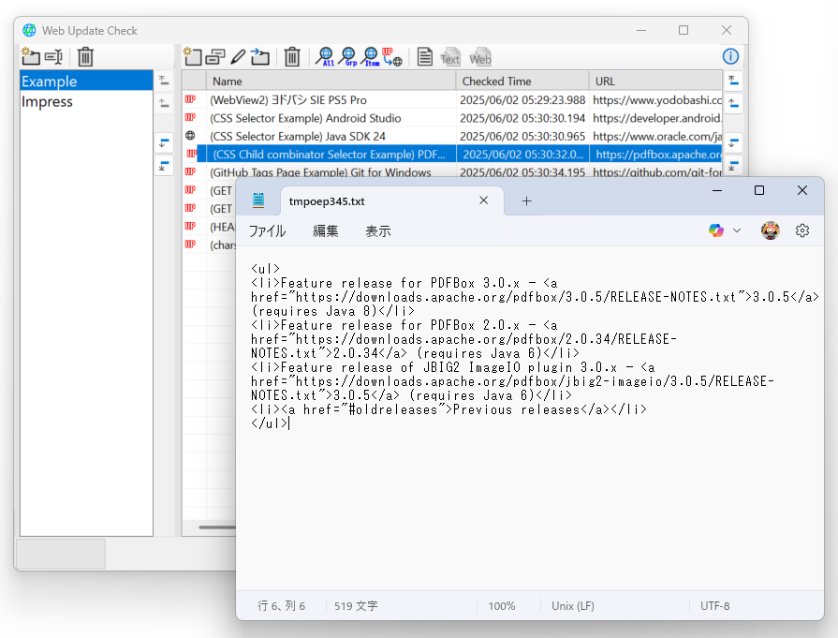
Task: Select the Git for Windows GitHub Tags row
Action: [x=452, y=171]
